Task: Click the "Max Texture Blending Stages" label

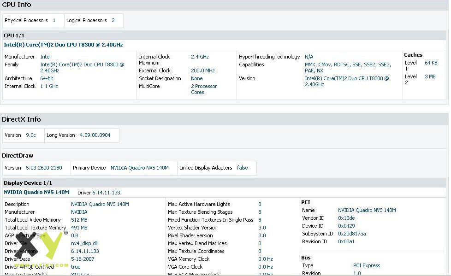Action: pyautogui.click(x=201, y=212)
